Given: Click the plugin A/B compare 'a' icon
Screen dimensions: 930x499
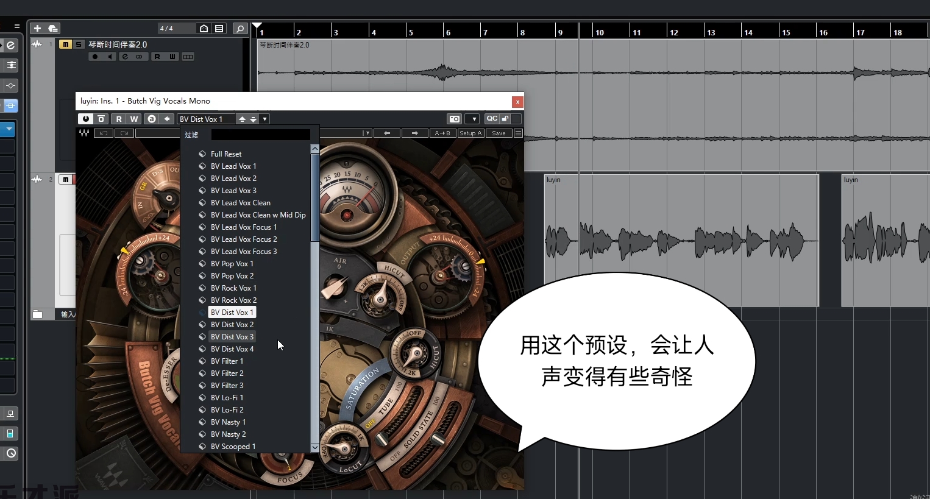Looking at the screenshot, I should click(x=152, y=119).
